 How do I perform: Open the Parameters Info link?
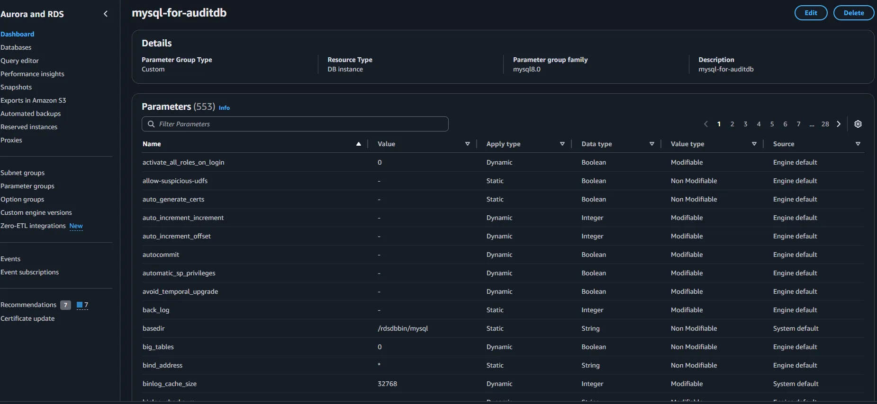tap(224, 108)
